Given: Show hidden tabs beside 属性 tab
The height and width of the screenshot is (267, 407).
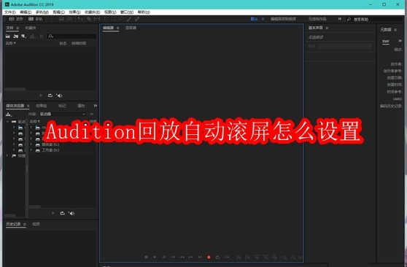Looking at the screenshot, I should tap(96, 106).
